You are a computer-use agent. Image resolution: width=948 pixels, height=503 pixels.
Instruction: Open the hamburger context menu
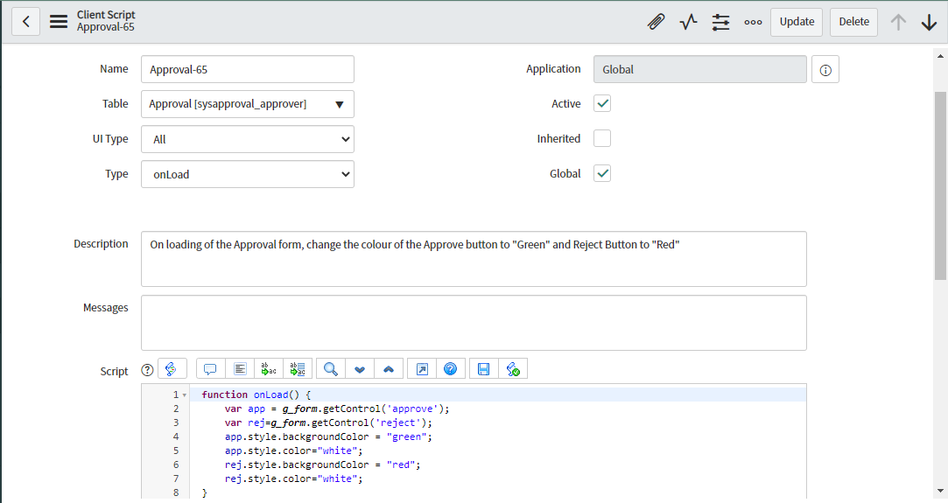(59, 22)
